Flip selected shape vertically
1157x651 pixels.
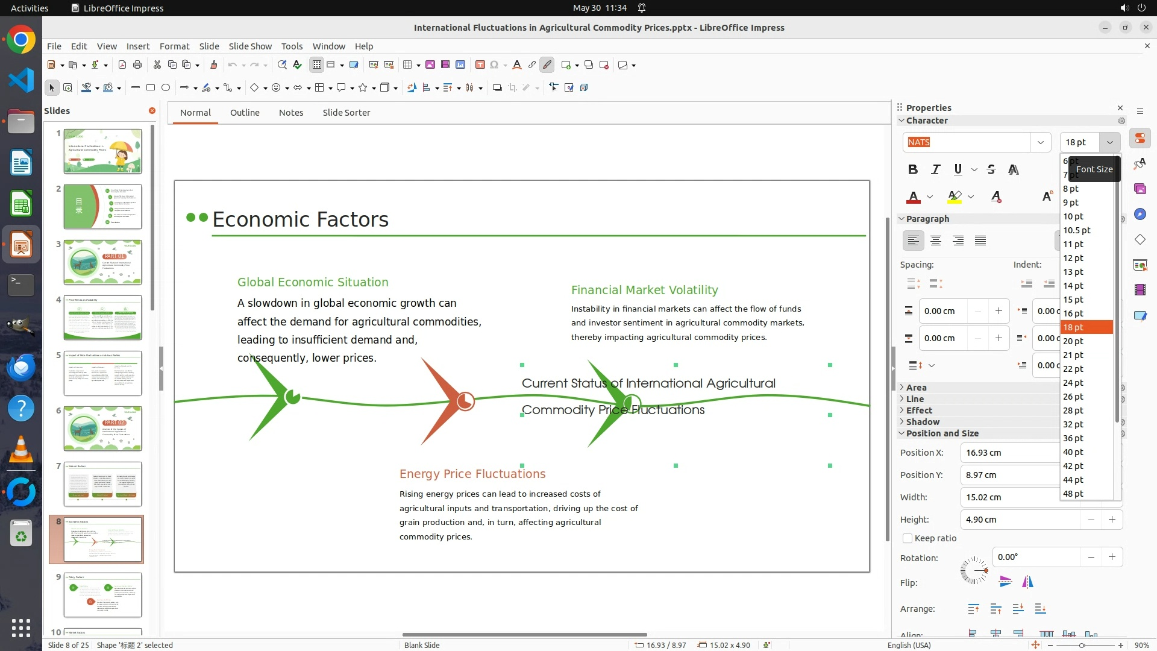click(x=1005, y=582)
